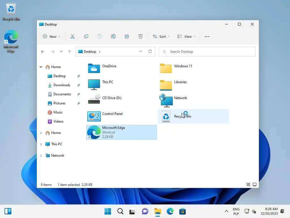Open the Widgets panel on taskbar
This screenshot has width=290, height=218.
(8, 211)
